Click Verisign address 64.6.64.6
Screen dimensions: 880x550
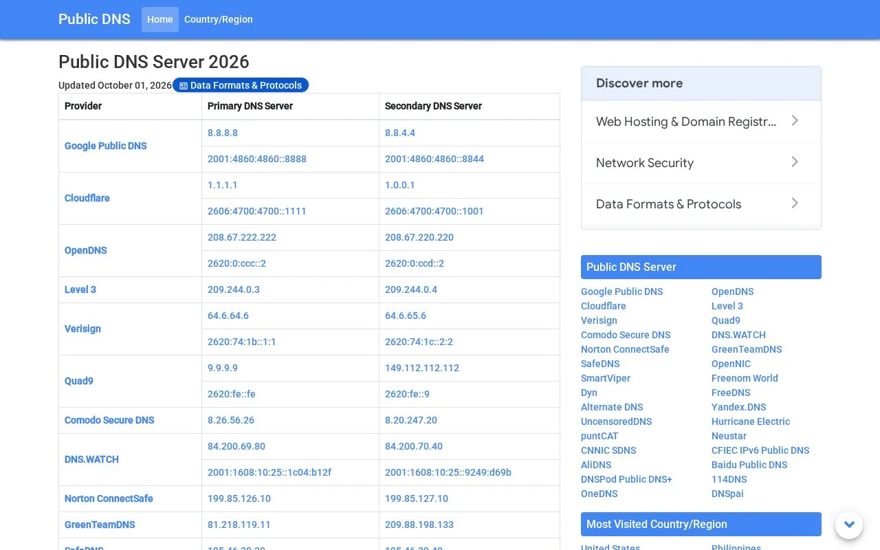point(228,316)
